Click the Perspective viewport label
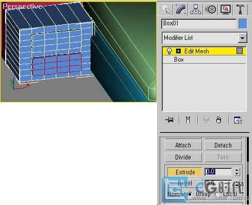Viewport: 252px width, 205px height. pyautogui.click(x=22, y=6)
